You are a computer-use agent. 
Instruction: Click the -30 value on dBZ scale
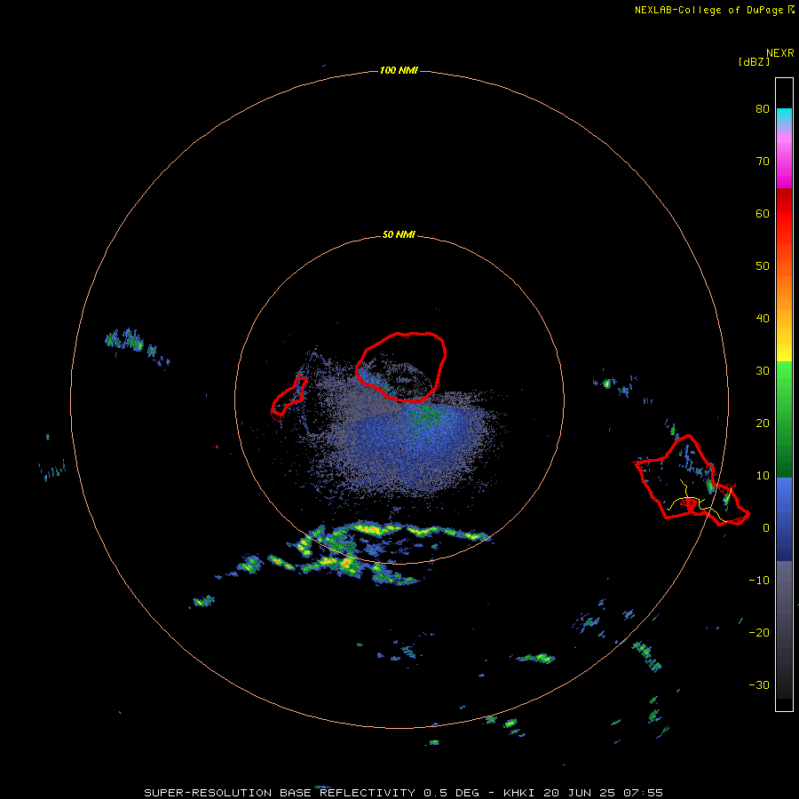click(759, 684)
